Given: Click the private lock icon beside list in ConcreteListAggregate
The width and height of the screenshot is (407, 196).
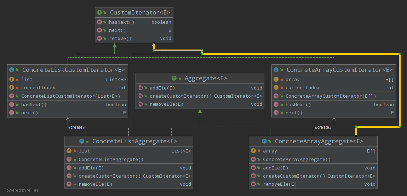Looking at the screenshot, I should coord(74,151).
